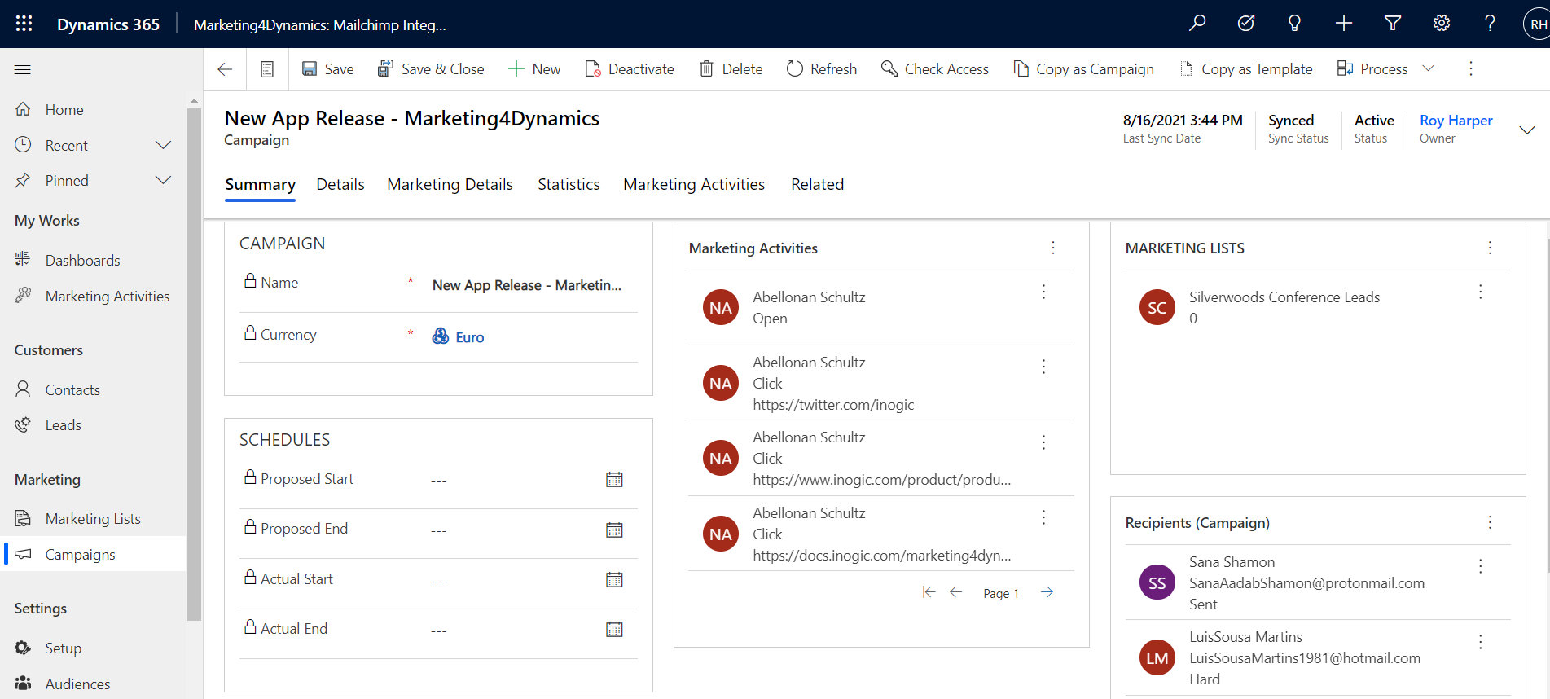The width and height of the screenshot is (1550, 699).
Task: Collapse the hamburger site map menu
Action: [x=23, y=69]
